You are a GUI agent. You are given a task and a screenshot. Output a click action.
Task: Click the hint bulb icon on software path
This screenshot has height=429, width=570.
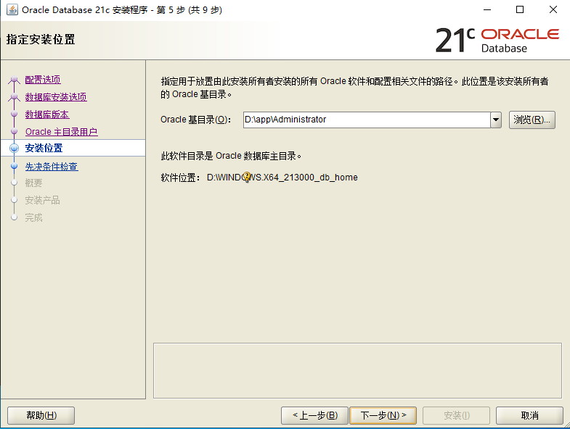click(x=247, y=178)
